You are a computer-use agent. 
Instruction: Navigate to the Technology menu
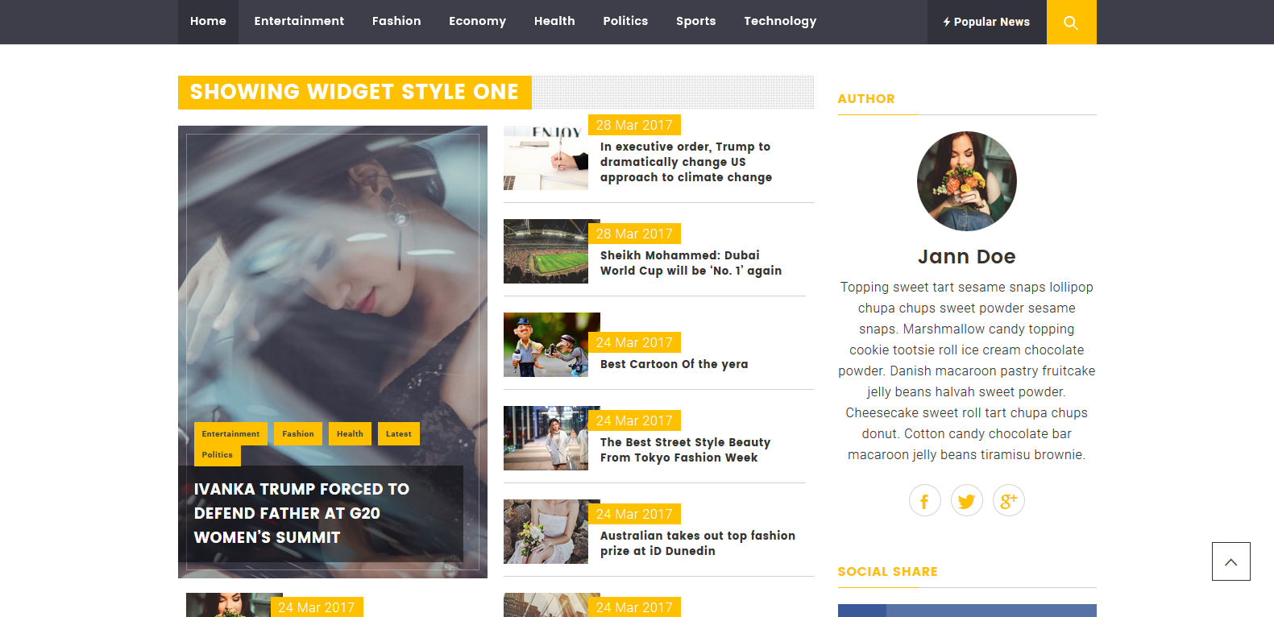779,22
